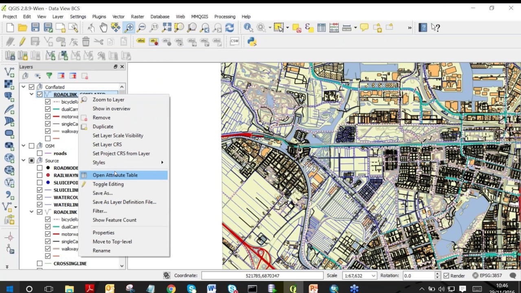Image resolution: width=521 pixels, height=293 pixels.
Task: Show Map Tips speech bubble icon
Action: 364,28
